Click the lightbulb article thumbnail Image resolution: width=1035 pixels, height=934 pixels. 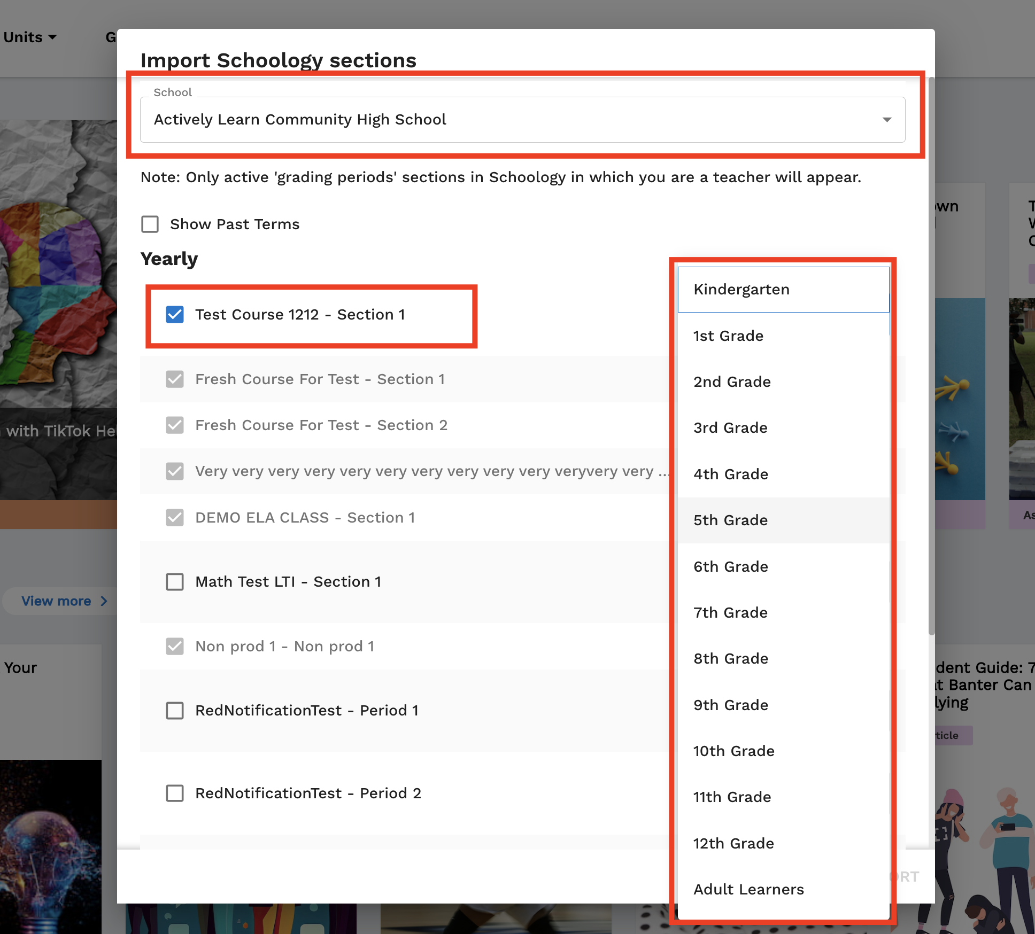(x=51, y=847)
